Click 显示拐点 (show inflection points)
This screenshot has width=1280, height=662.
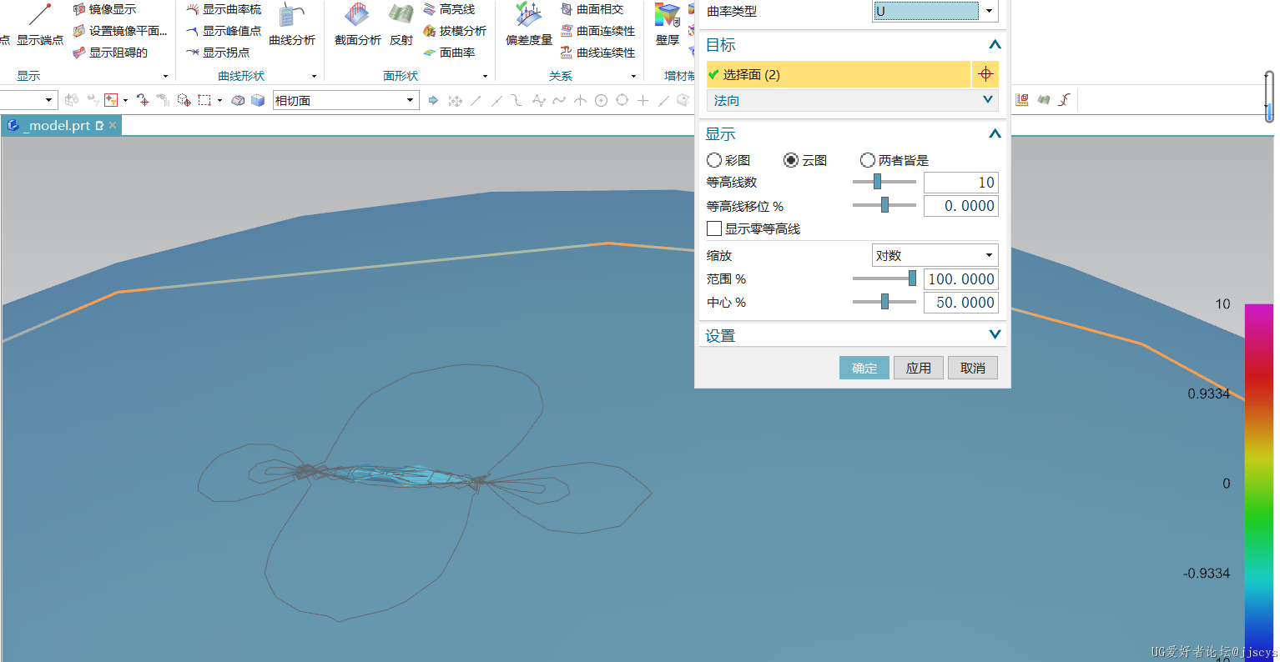(218, 53)
